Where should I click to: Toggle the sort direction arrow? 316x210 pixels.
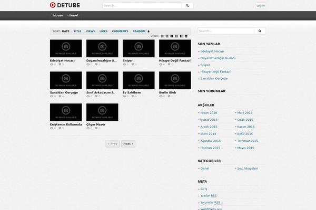149,31
